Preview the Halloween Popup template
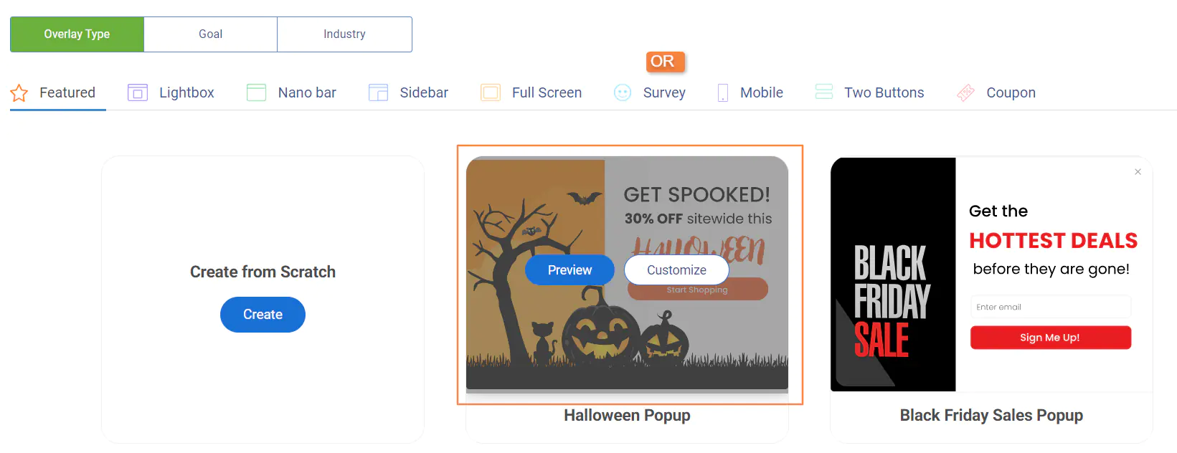The image size is (1177, 453). coord(569,270)
